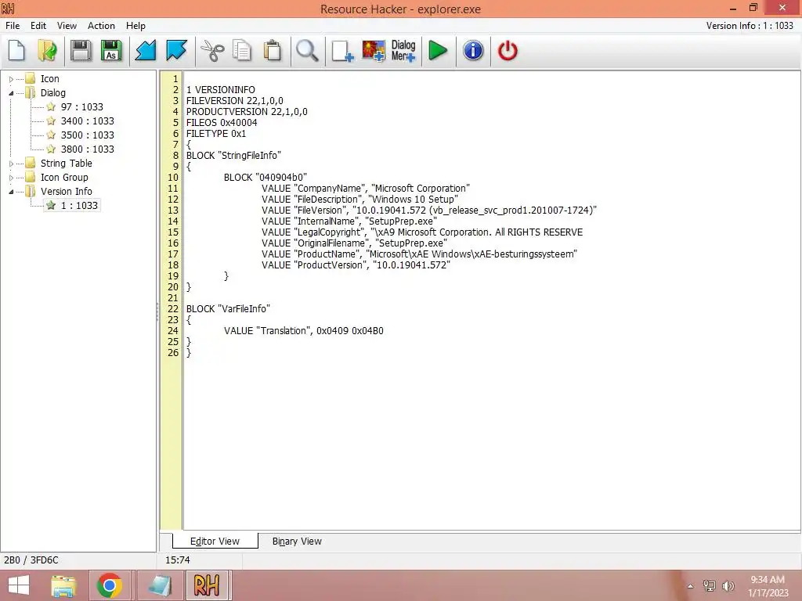Click the New blank script icon
Viewport: 802px width, 601px height.
click(17, 51)
